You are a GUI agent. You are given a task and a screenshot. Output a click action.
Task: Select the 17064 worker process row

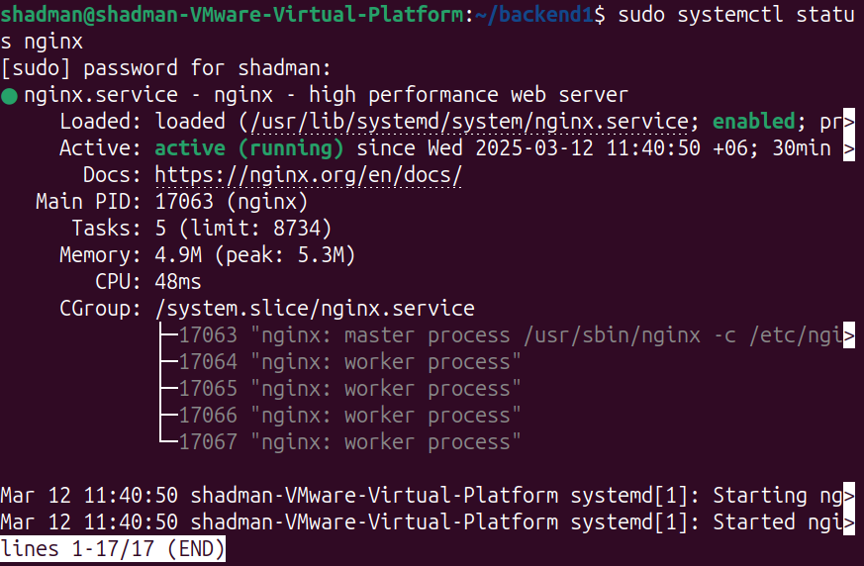click(x=349, y=361)
